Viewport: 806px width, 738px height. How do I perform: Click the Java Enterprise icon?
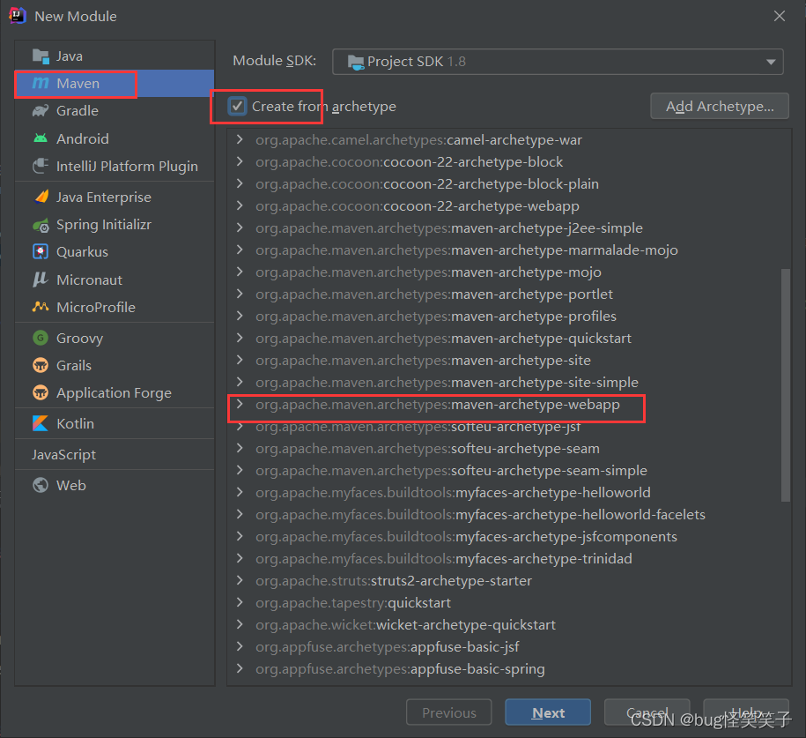pos(41,198)
